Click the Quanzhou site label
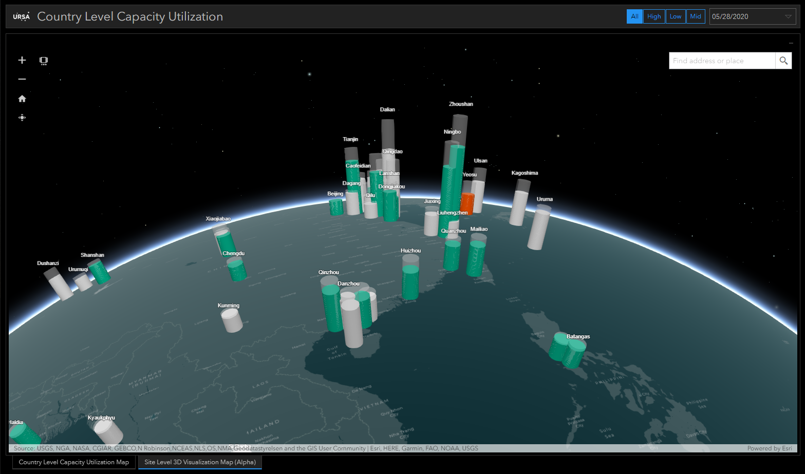 point(454,231)
